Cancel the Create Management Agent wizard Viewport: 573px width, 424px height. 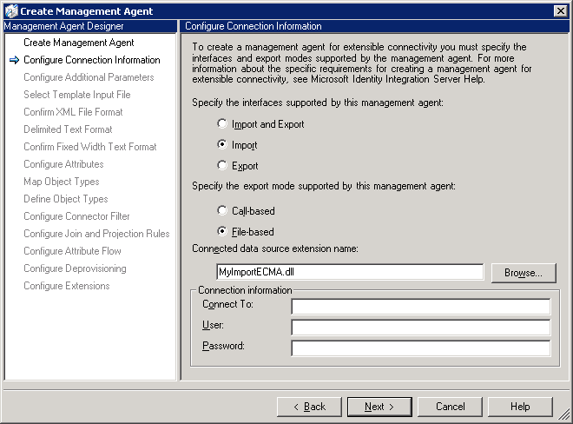coord(450,407)
